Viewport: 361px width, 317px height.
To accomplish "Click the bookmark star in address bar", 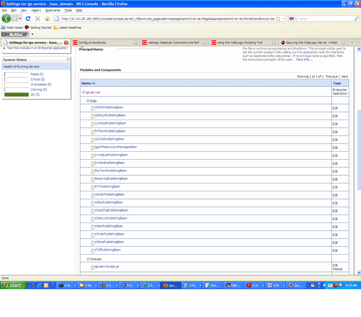I will [x=278, y=19].
